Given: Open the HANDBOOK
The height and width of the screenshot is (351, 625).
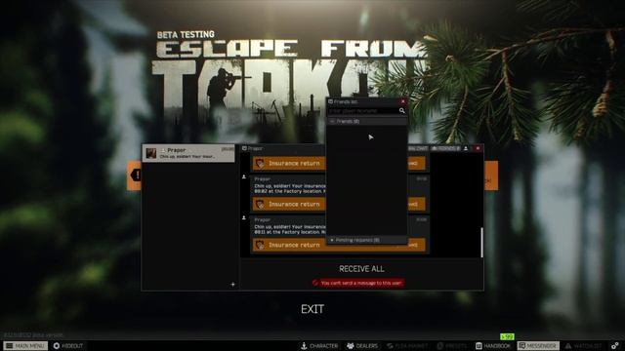Looking at the screenshot, I should [493, 346].
